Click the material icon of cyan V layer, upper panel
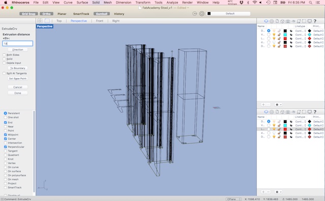This screenshot has height=201, width=325. coord(291,35)
